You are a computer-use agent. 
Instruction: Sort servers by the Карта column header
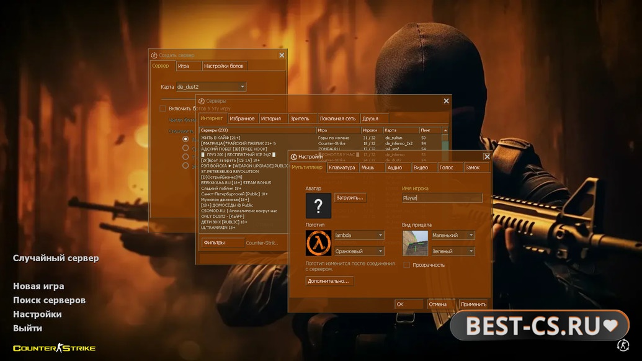(x=401, y=130)
